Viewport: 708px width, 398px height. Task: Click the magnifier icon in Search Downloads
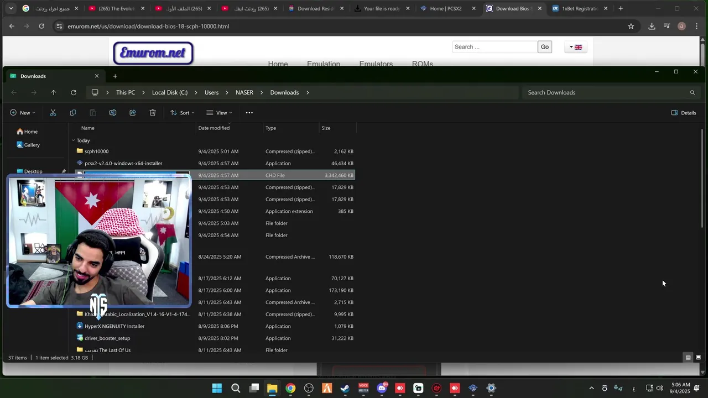click(x=692, y=93)
